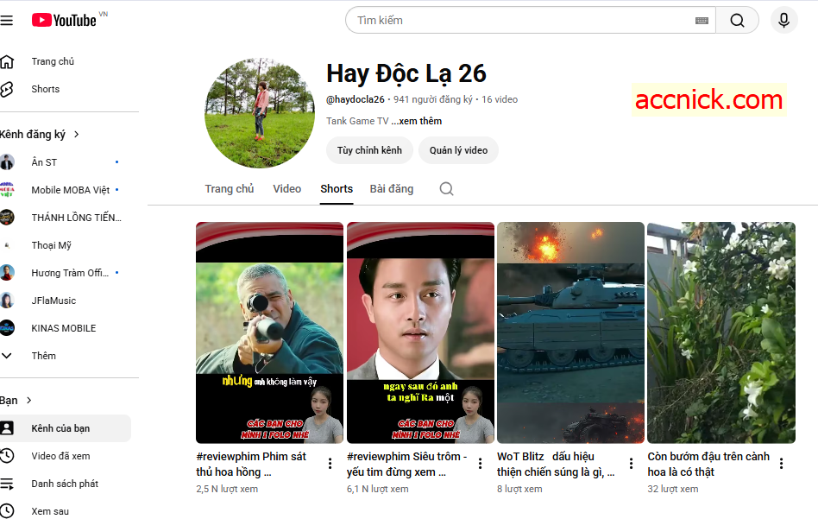The image size is (818, 519).
Task: Click the Kênh của bạn icon
Action: pyautogui.click(x=7, y=428)
